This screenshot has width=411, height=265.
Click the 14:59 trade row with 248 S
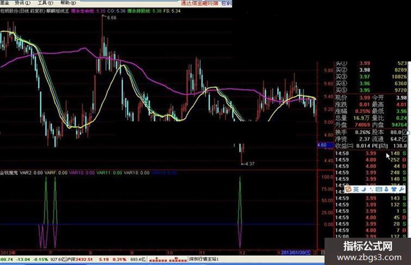(371, 173)
